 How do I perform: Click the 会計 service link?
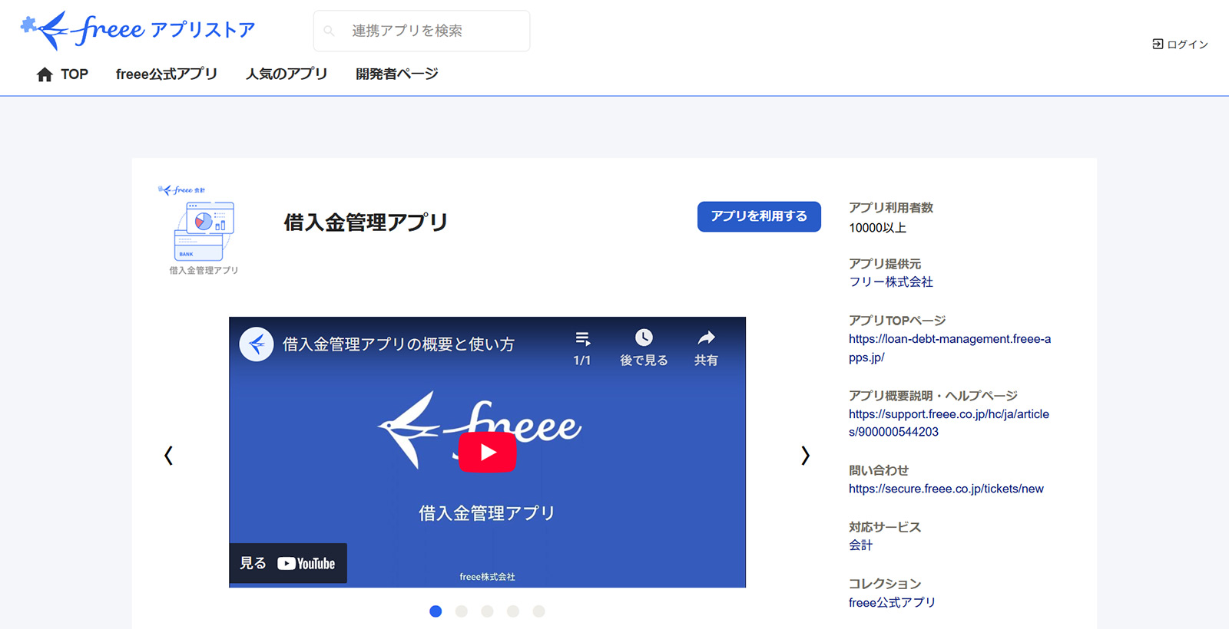[860, 545]
